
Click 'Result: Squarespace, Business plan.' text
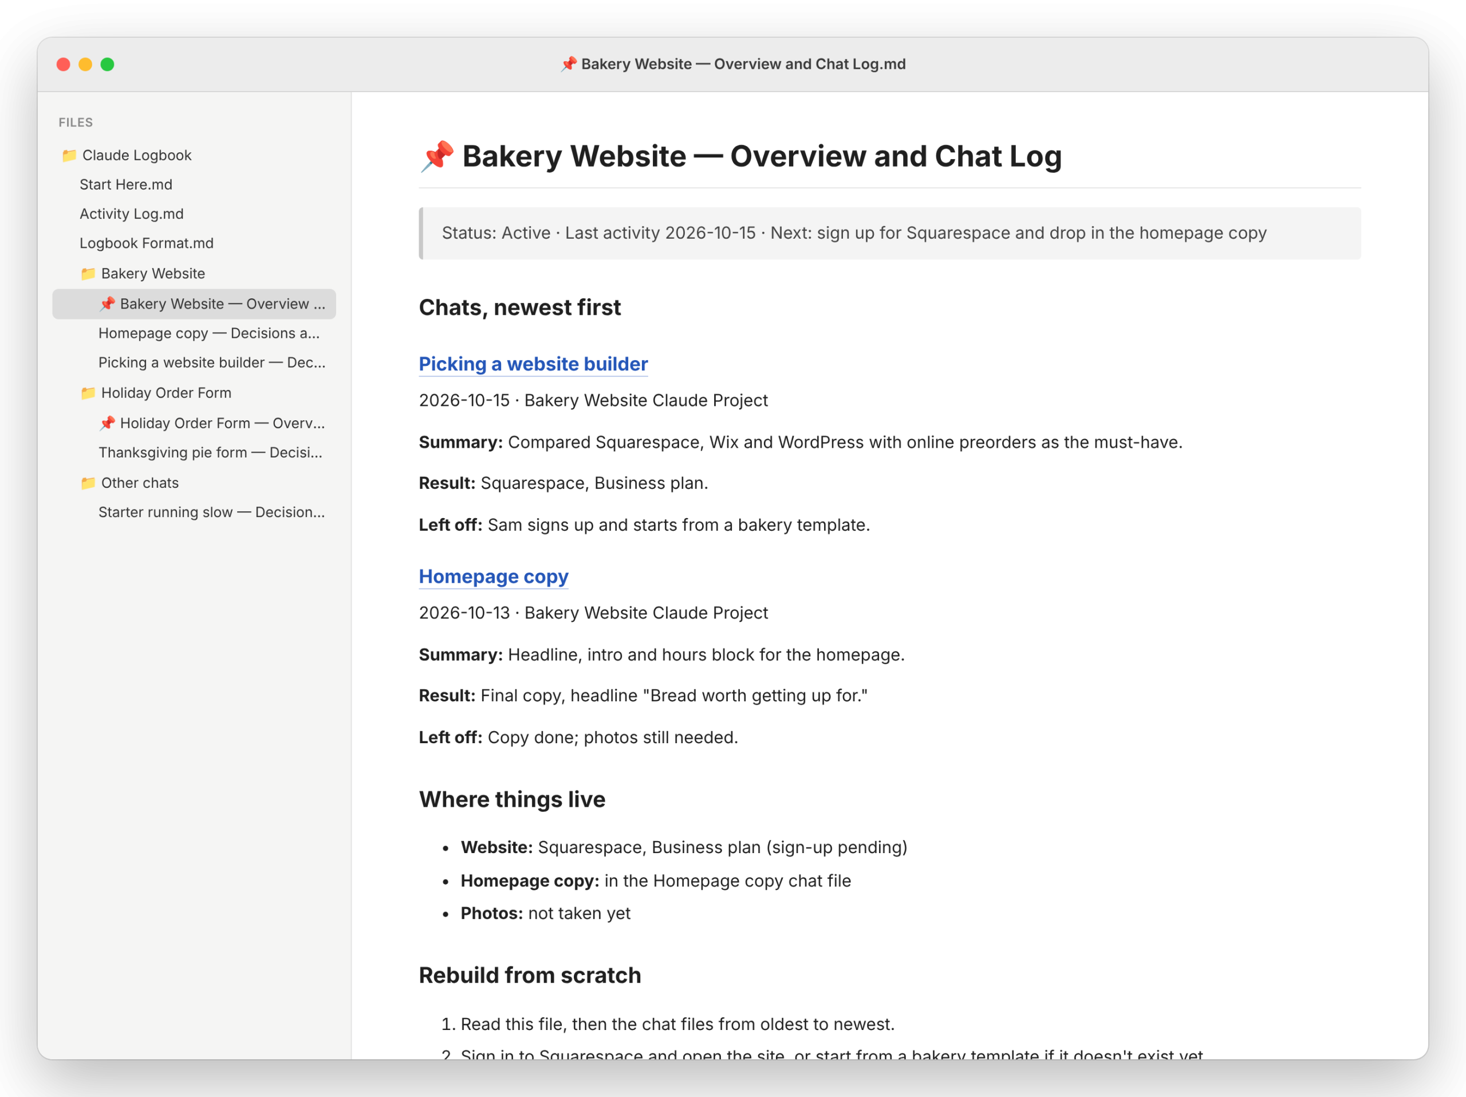click(x=563, y=483)
